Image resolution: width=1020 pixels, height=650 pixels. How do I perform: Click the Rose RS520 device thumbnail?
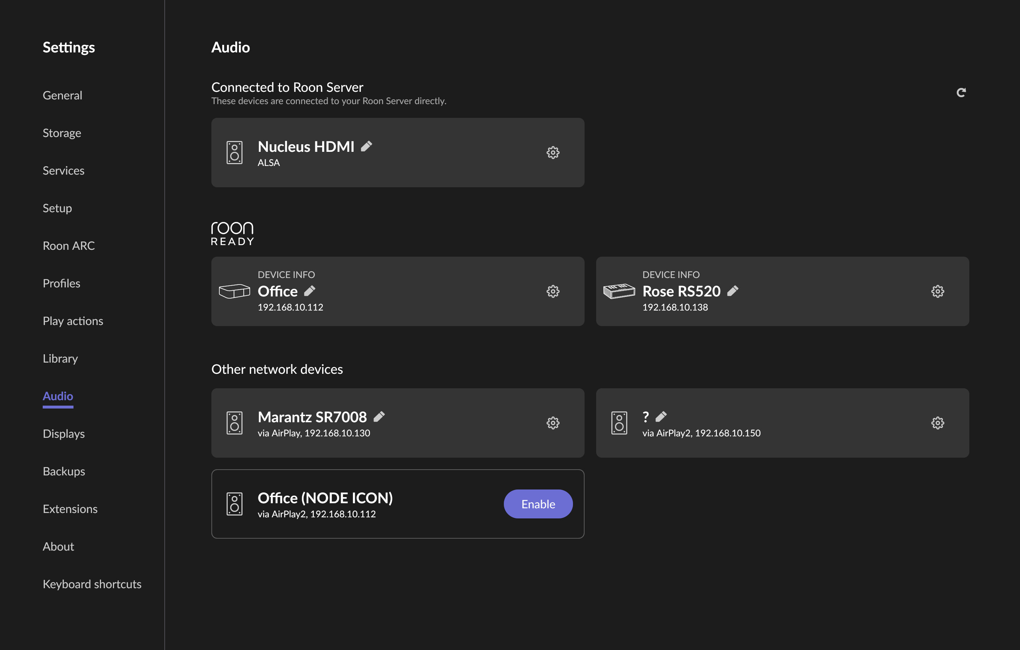[619, 291]
